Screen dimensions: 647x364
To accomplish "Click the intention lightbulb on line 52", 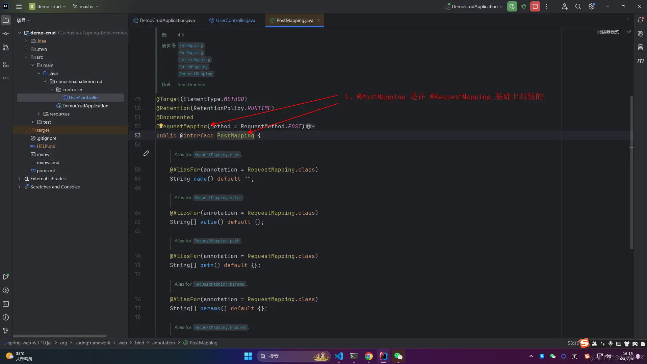I will tap(161, 126).
